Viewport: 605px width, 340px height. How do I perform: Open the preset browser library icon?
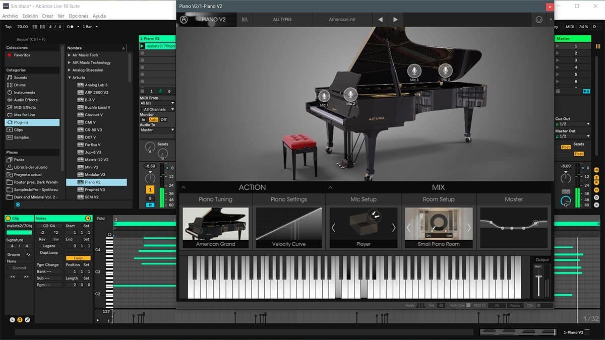tap(245, 19)
